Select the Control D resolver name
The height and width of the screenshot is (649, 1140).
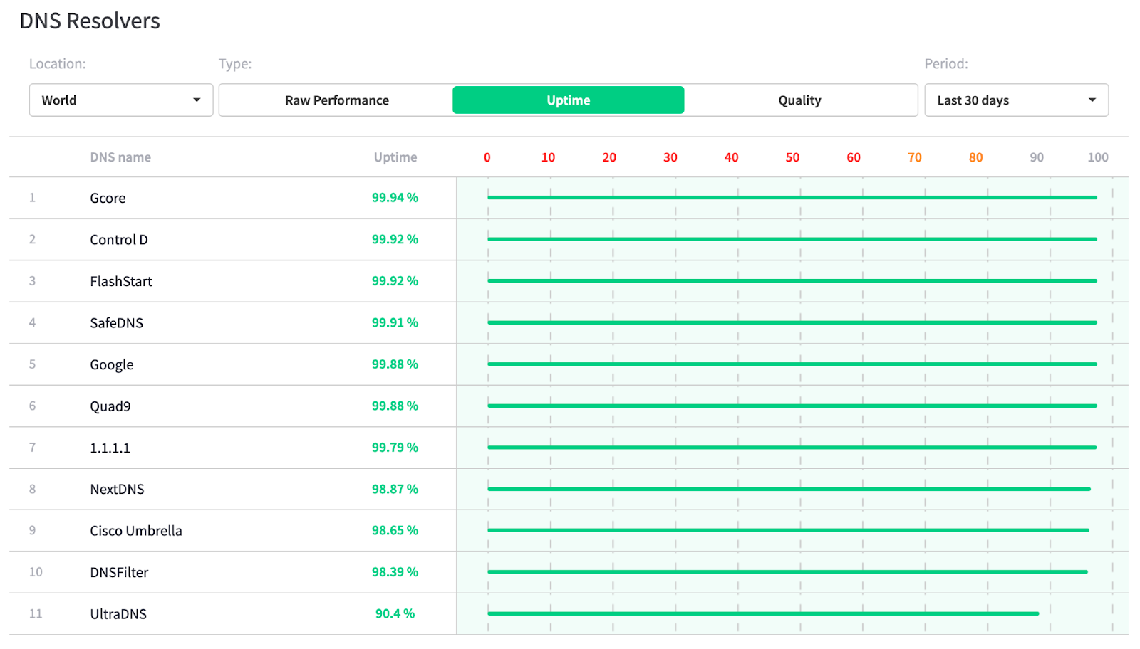pyautogui.click(x=119, y=240)
